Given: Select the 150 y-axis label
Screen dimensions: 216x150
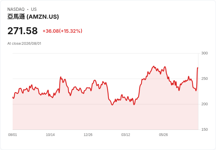Looking at the screenshot, I should pos(205,130).
